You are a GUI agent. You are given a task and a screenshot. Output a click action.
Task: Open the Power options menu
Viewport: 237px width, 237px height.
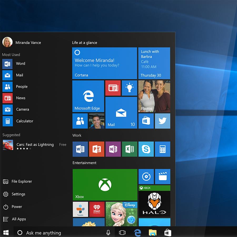[x=16, y=207]
